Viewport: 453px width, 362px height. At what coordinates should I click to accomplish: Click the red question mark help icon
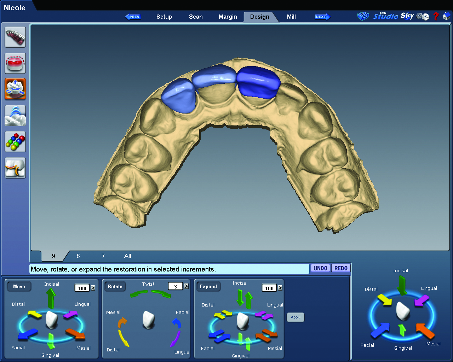pyautogui.click(x=436, y=16)
